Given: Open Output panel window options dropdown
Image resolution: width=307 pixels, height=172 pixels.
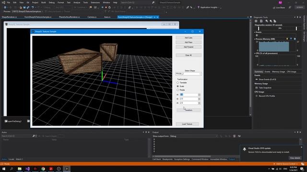Looking at the screenshot, I should point(295,132).
